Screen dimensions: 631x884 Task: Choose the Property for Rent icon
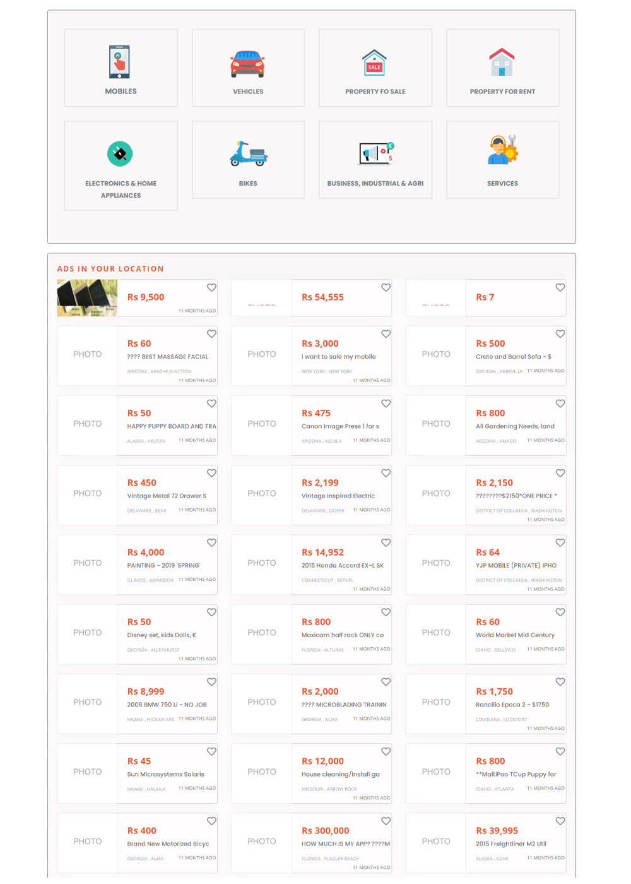tap(502, 63)
